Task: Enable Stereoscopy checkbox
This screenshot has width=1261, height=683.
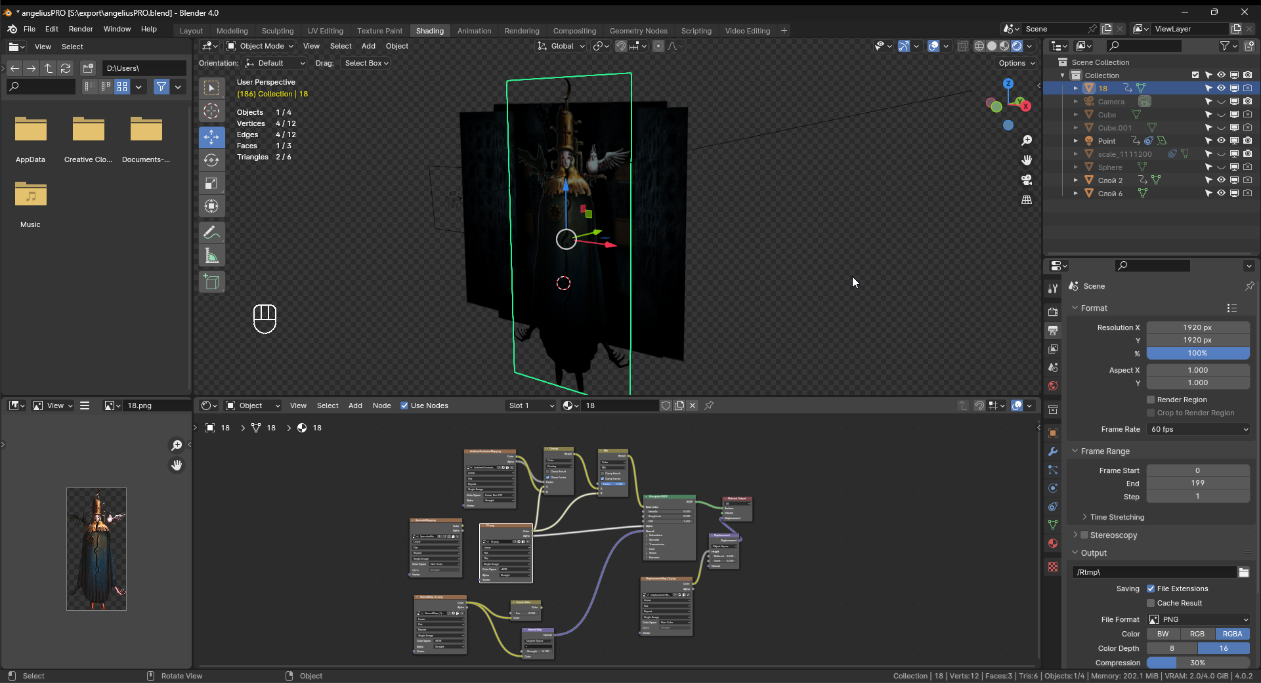Action: pos(1084,535)
